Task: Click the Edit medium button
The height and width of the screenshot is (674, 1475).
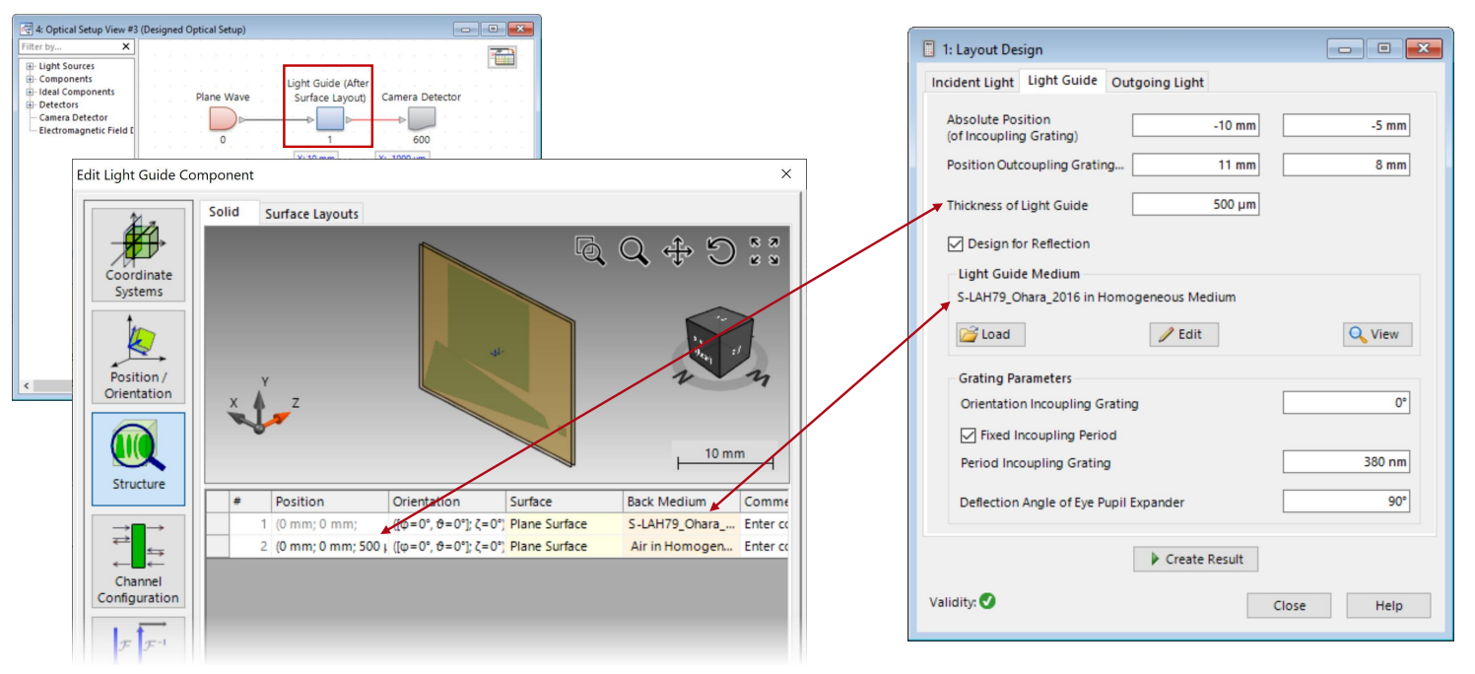Action: [1184, 334]
